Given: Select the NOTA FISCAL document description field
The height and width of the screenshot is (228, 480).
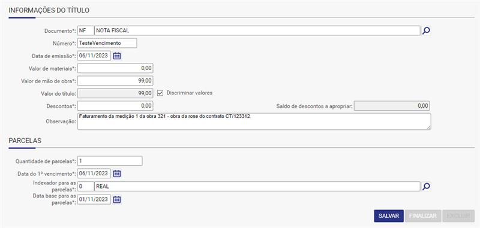Looking at the screenshot, I should [x=257, y=31].
